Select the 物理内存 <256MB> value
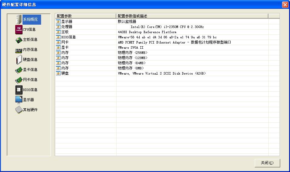The width and height of the screenshot is (290, 172). point(133,53)
